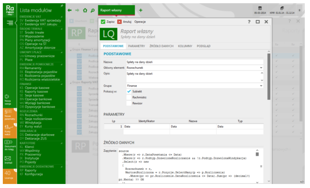This screenshot has width=310, height=188.
Task: Switch to the KOLUMNY tab
Action: click(185, 46)
